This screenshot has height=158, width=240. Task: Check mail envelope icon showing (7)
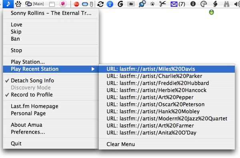[x=178, y=4]
